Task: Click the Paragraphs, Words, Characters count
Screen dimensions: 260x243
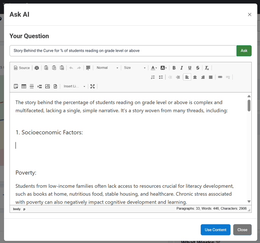Action: (x=211, y=209)
